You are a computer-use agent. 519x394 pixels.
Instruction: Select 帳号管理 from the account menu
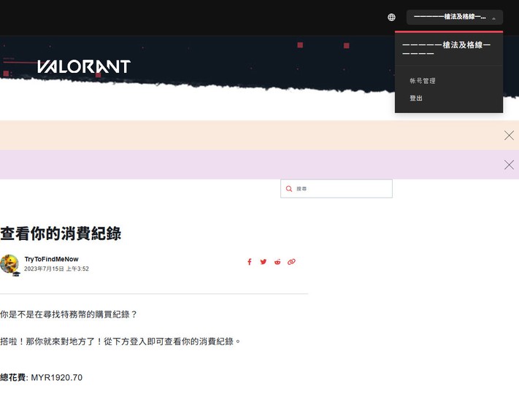click(423, 81)
